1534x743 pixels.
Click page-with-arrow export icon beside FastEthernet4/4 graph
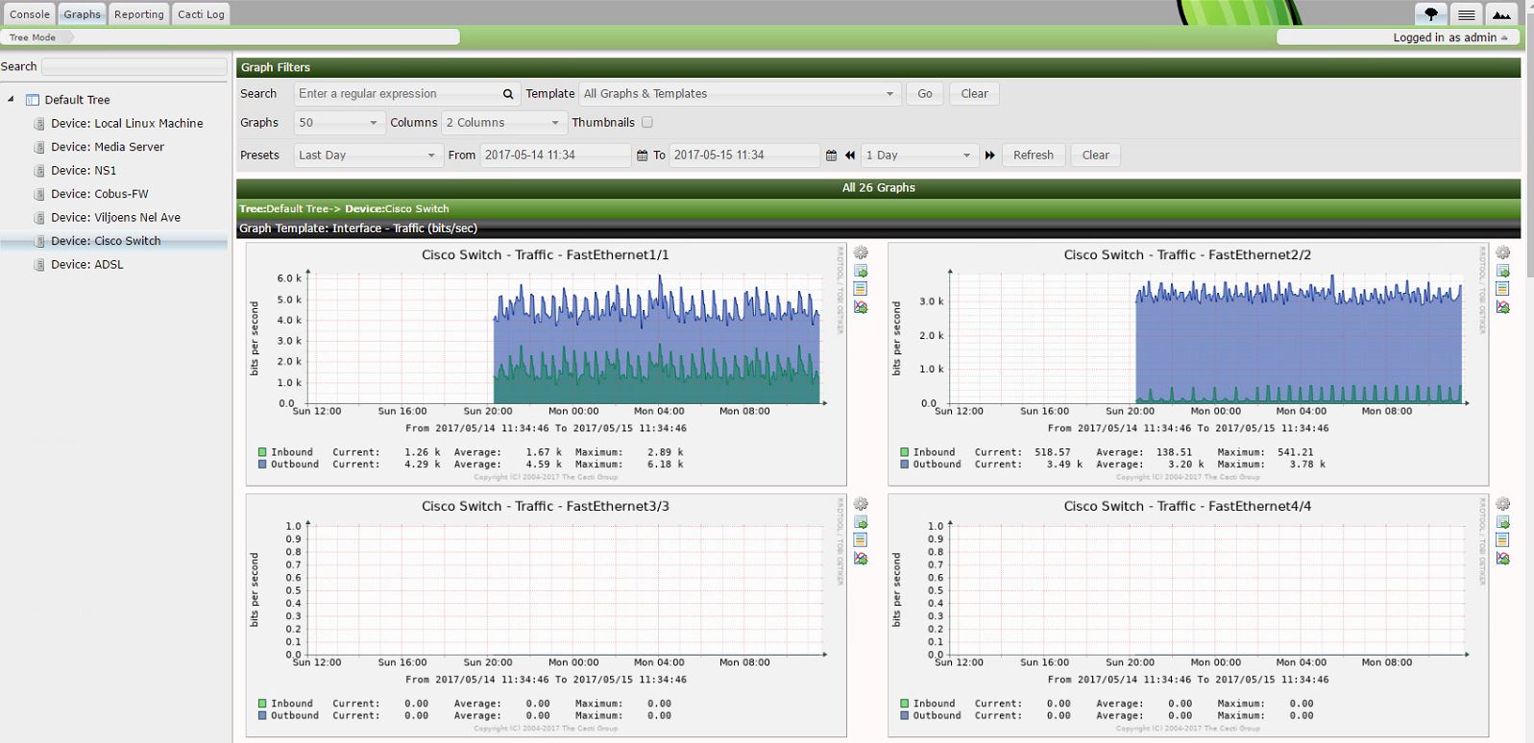point(1502,523)
